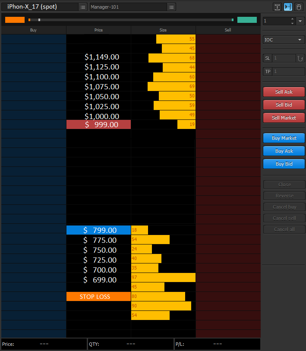Click the Close position button

[x=284, y=185]
